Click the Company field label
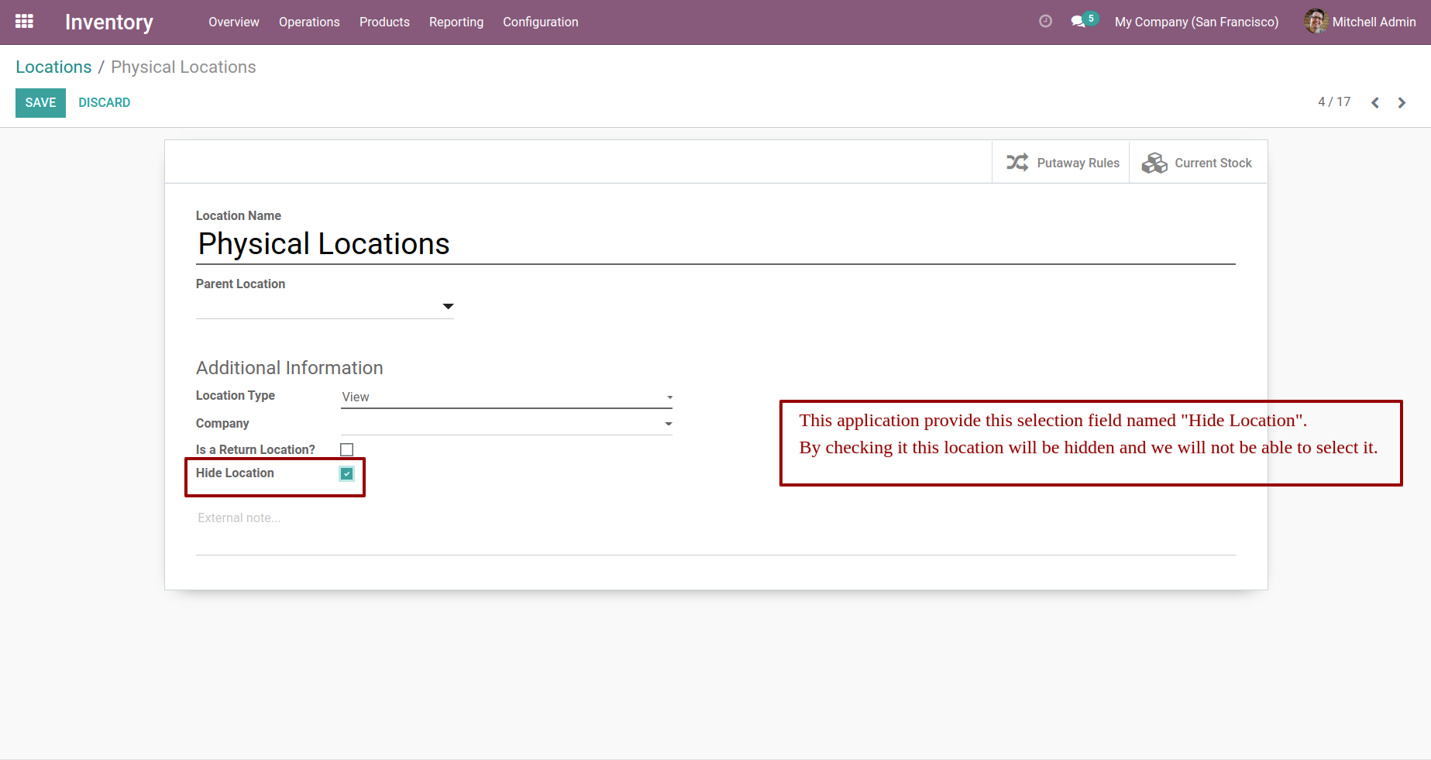Screen dimensions: 1431x760 [222, 423]
